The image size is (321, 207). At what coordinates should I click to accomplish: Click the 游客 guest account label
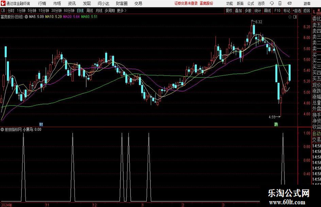[307, 3]
